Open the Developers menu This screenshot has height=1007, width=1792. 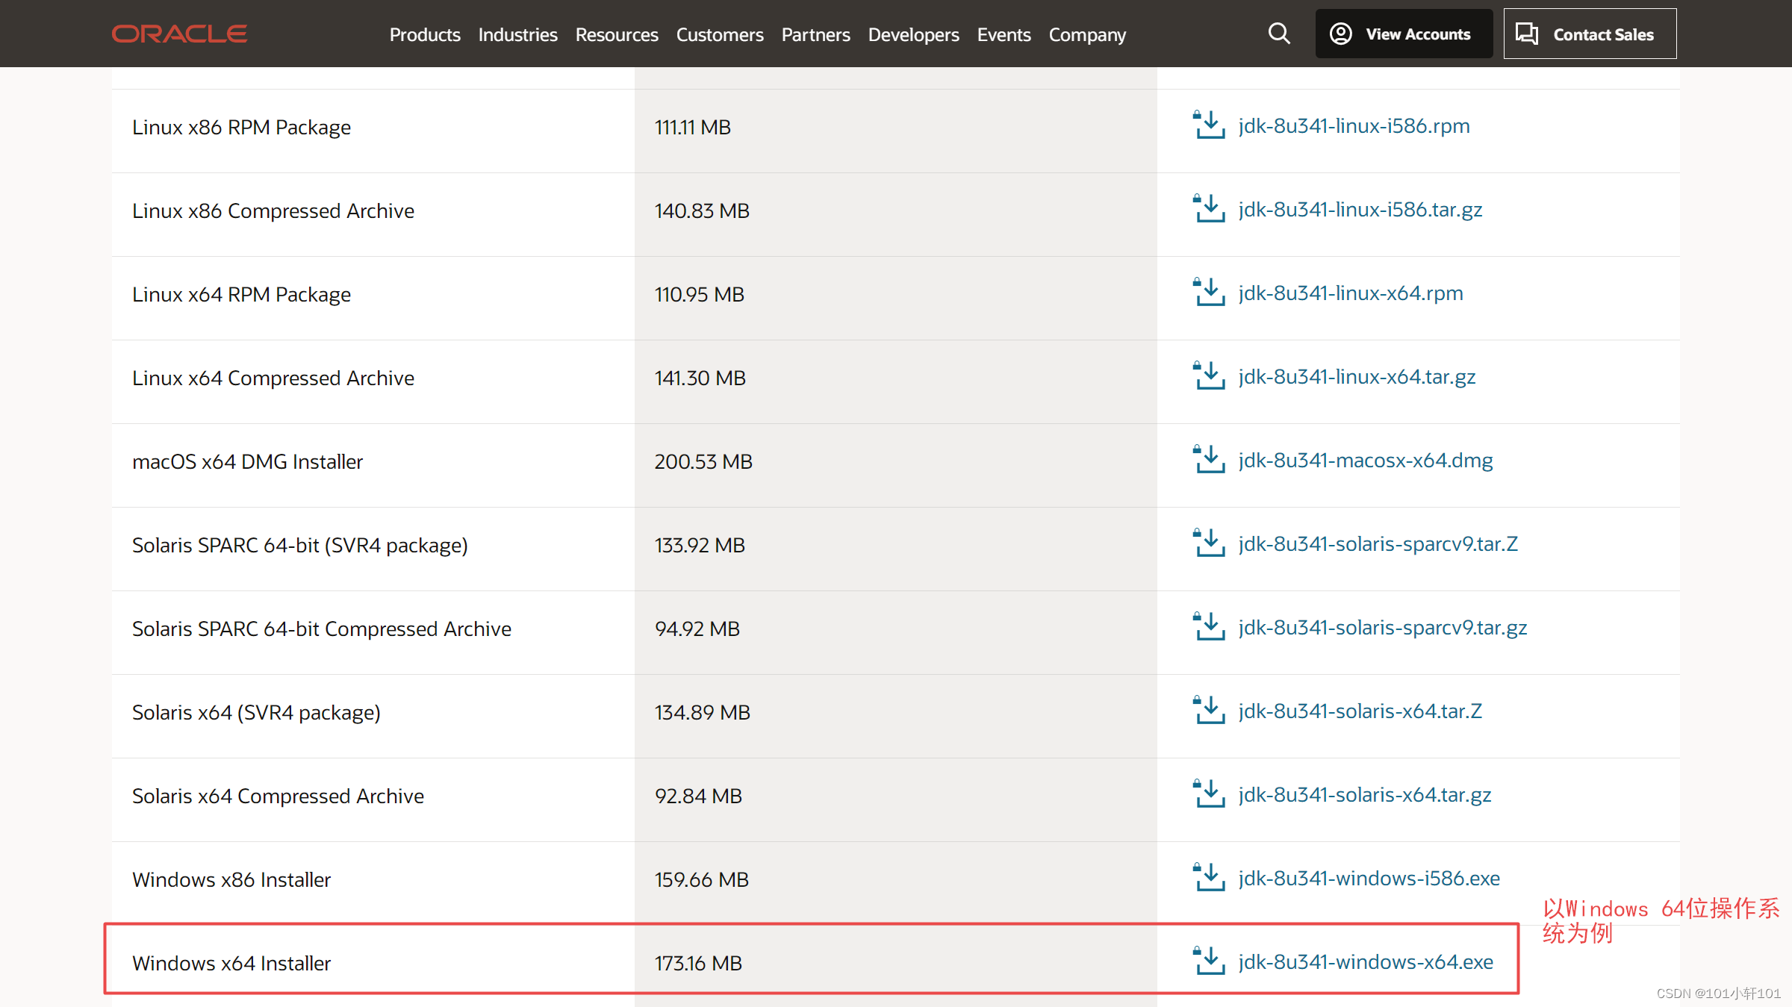913,35
